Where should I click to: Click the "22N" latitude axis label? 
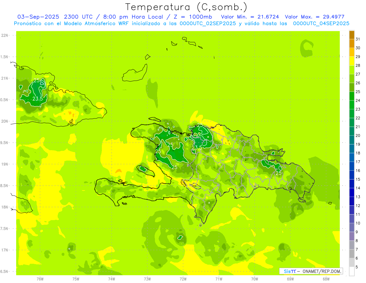coord(5,35)
